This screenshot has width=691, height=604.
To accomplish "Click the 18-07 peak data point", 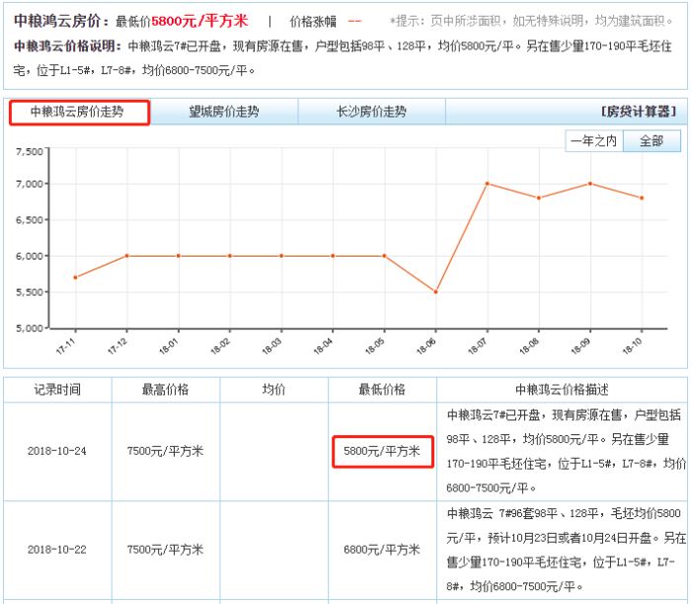I will pyautogui.click(x=487, y=184).
